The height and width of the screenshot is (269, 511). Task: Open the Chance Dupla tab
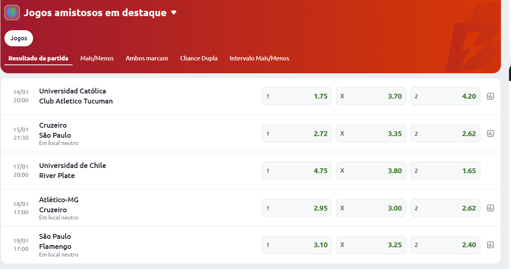(x=199, y=58)
